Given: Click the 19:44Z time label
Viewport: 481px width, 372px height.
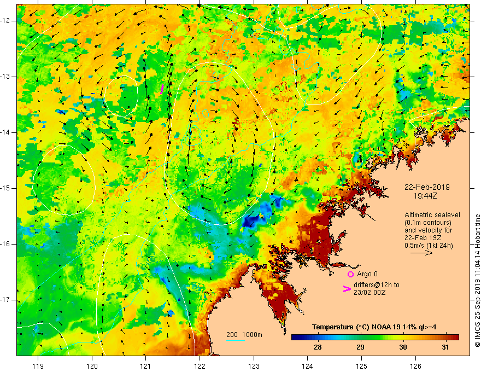Looking at the screenshot, I should 425,195.
